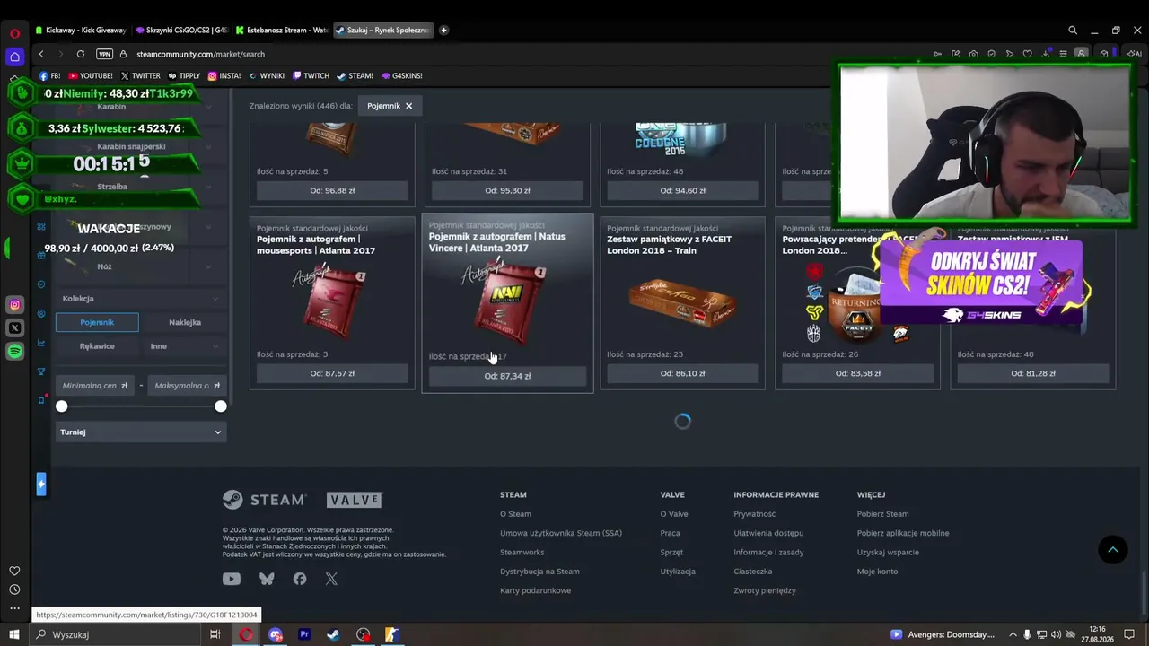Open Steam's X profile from the footer
Image resolution: width=1149 pixels, height=646 pixels.
pos(331,579)
